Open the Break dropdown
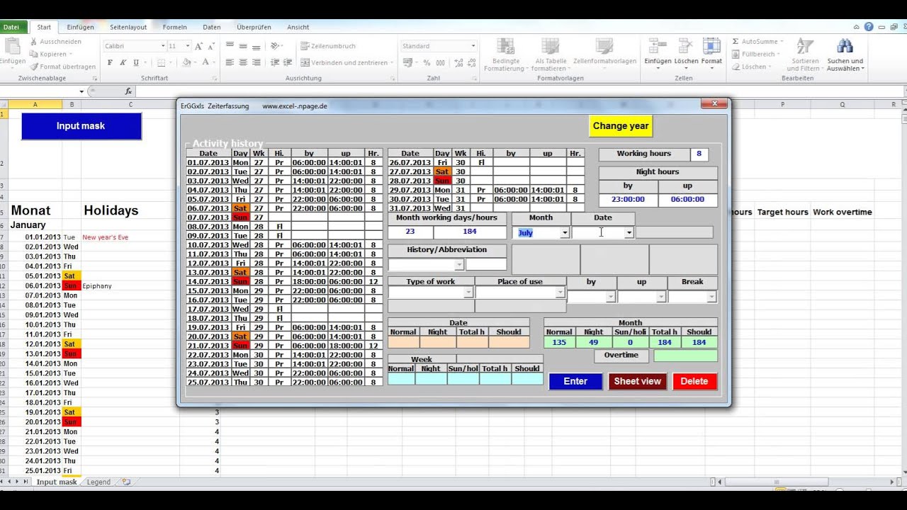This screenshot has width=907, height=510. (711, 297)
